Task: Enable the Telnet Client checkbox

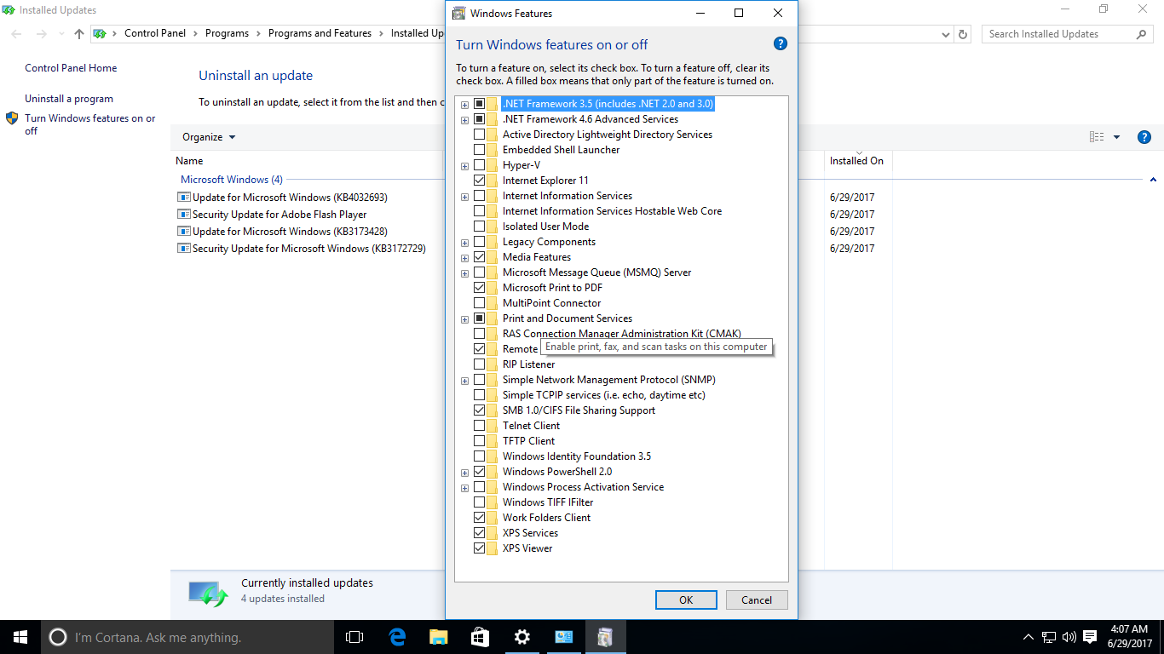Action: coord(479,426)
